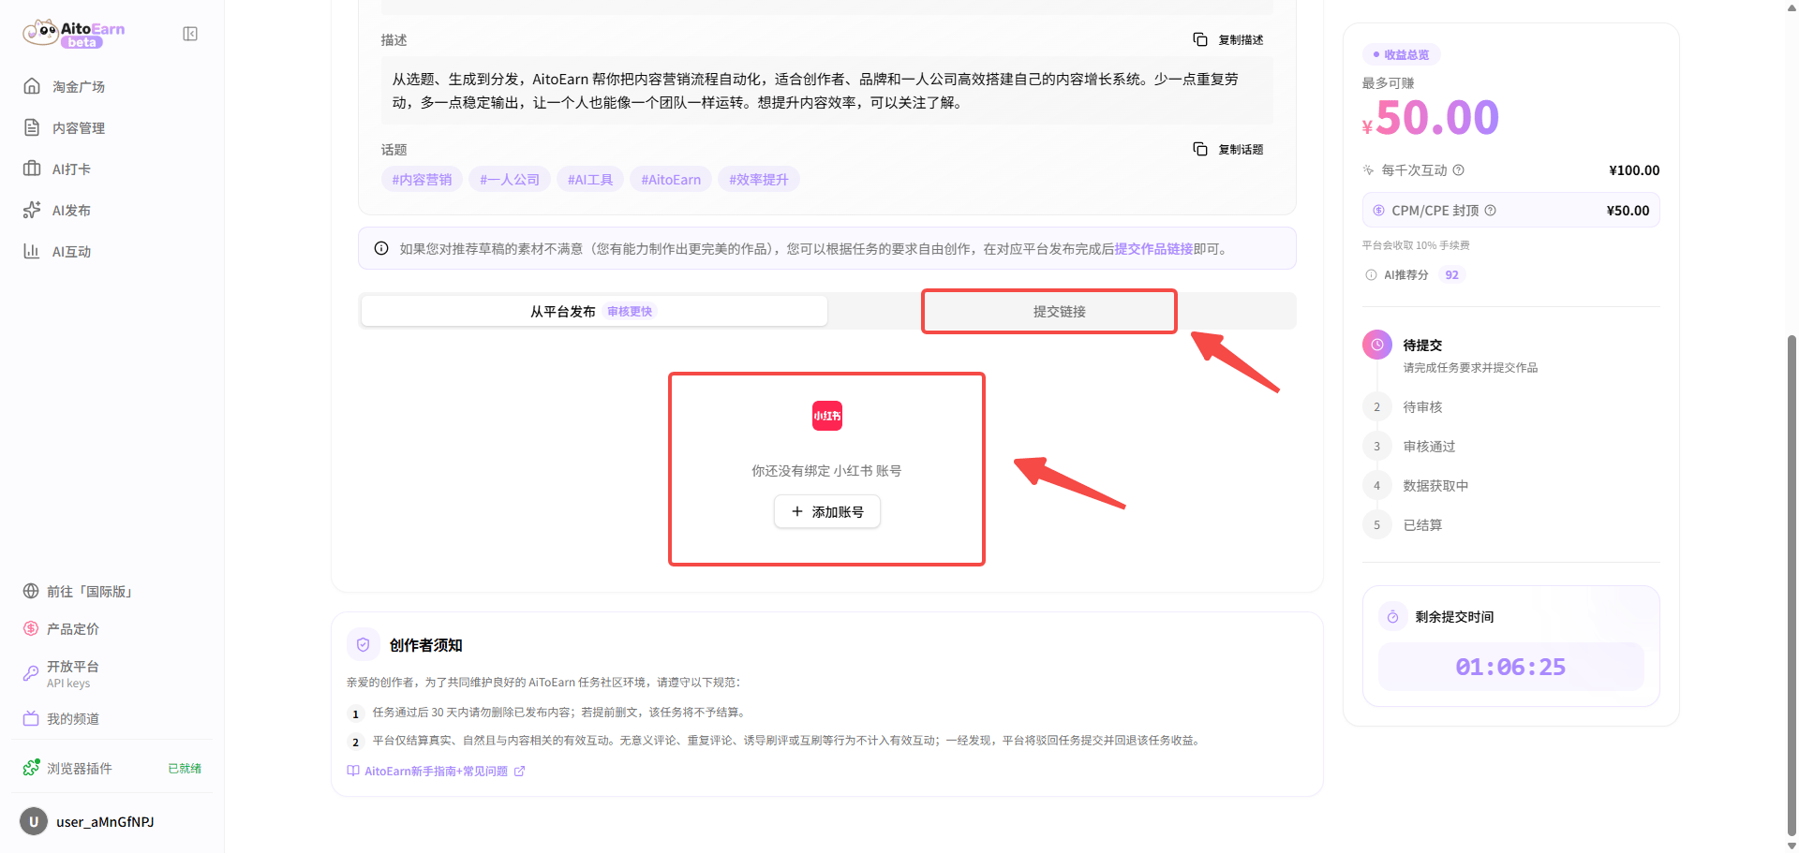Image resolution: width=1799 pixels, height=853 pixels.
Task: Select the #内容营销 topic tag
Action: click(x=422, y=179)
